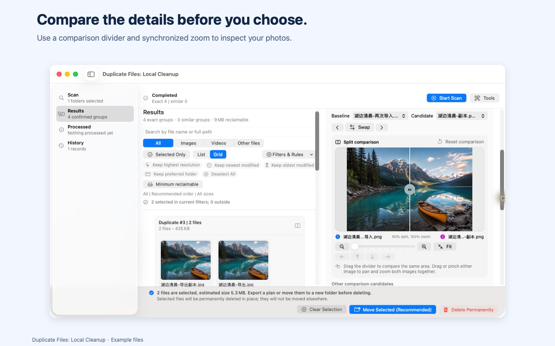Click Delete Permanently

pos(468,310)
